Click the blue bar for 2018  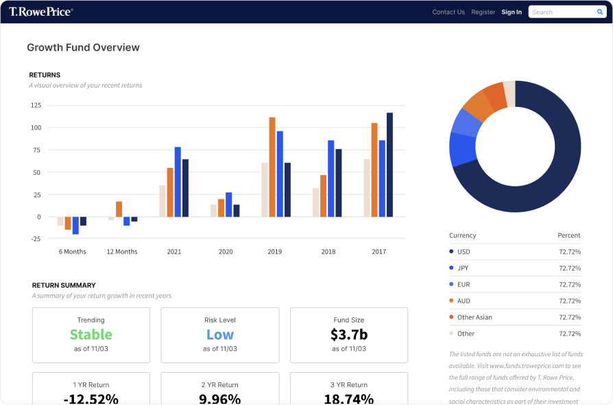pos(330,178)
